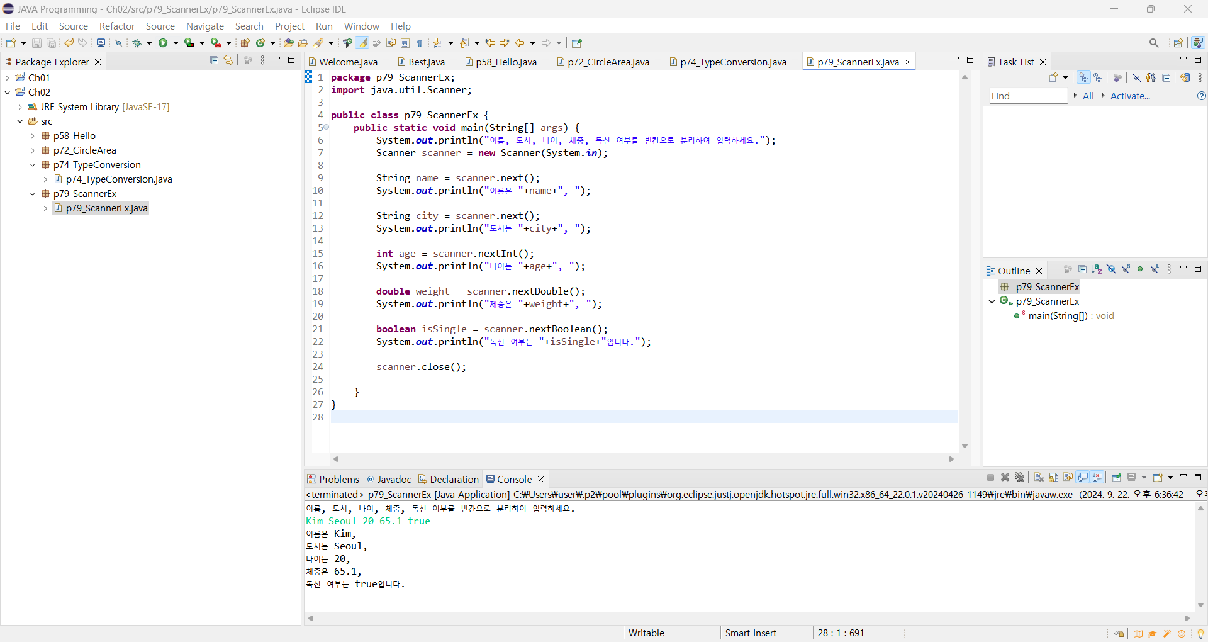Image resolution: width=1208 pixels, height=642 pixels.
Task: Open the Navigate menu
Action: coord(205,26)
